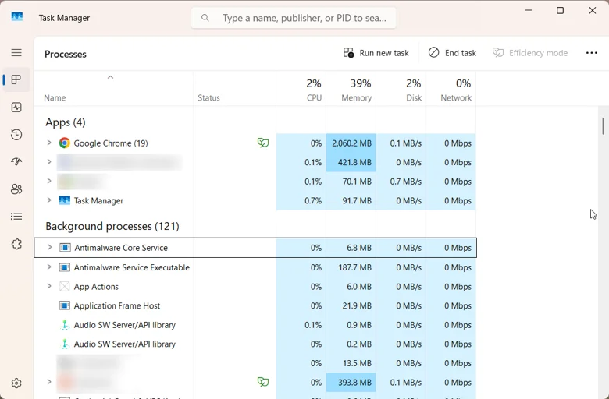The image size is (609, 399).
Task: Click the vertical scrollbar thumb
Action: pyautogui.click(x=604, y=126)
